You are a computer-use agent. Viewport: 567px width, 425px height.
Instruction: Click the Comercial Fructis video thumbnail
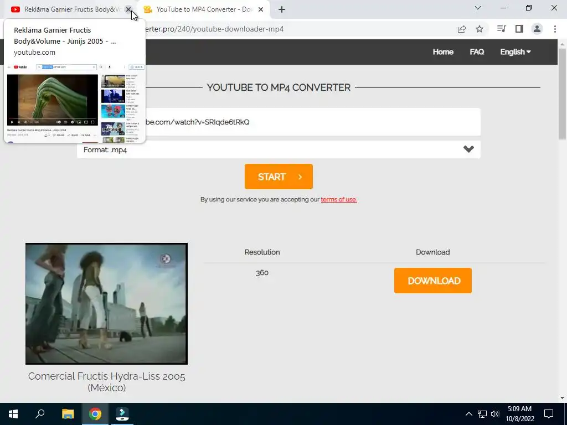106,304
